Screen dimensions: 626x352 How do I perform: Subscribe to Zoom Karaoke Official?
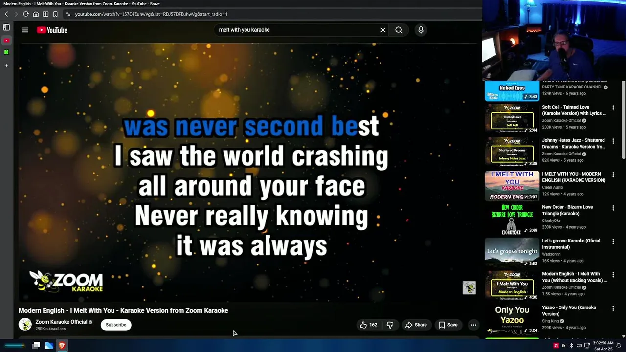tap(116, 325)
